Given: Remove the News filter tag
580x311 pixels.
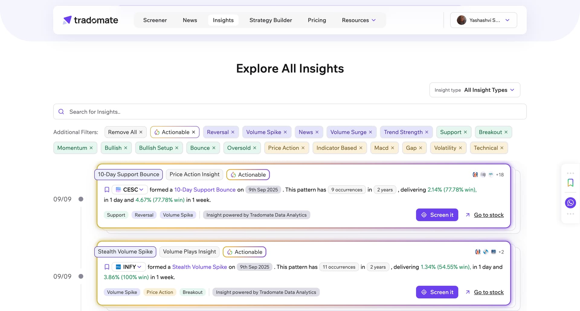Looking at the screenshot, I should point(317,132).
